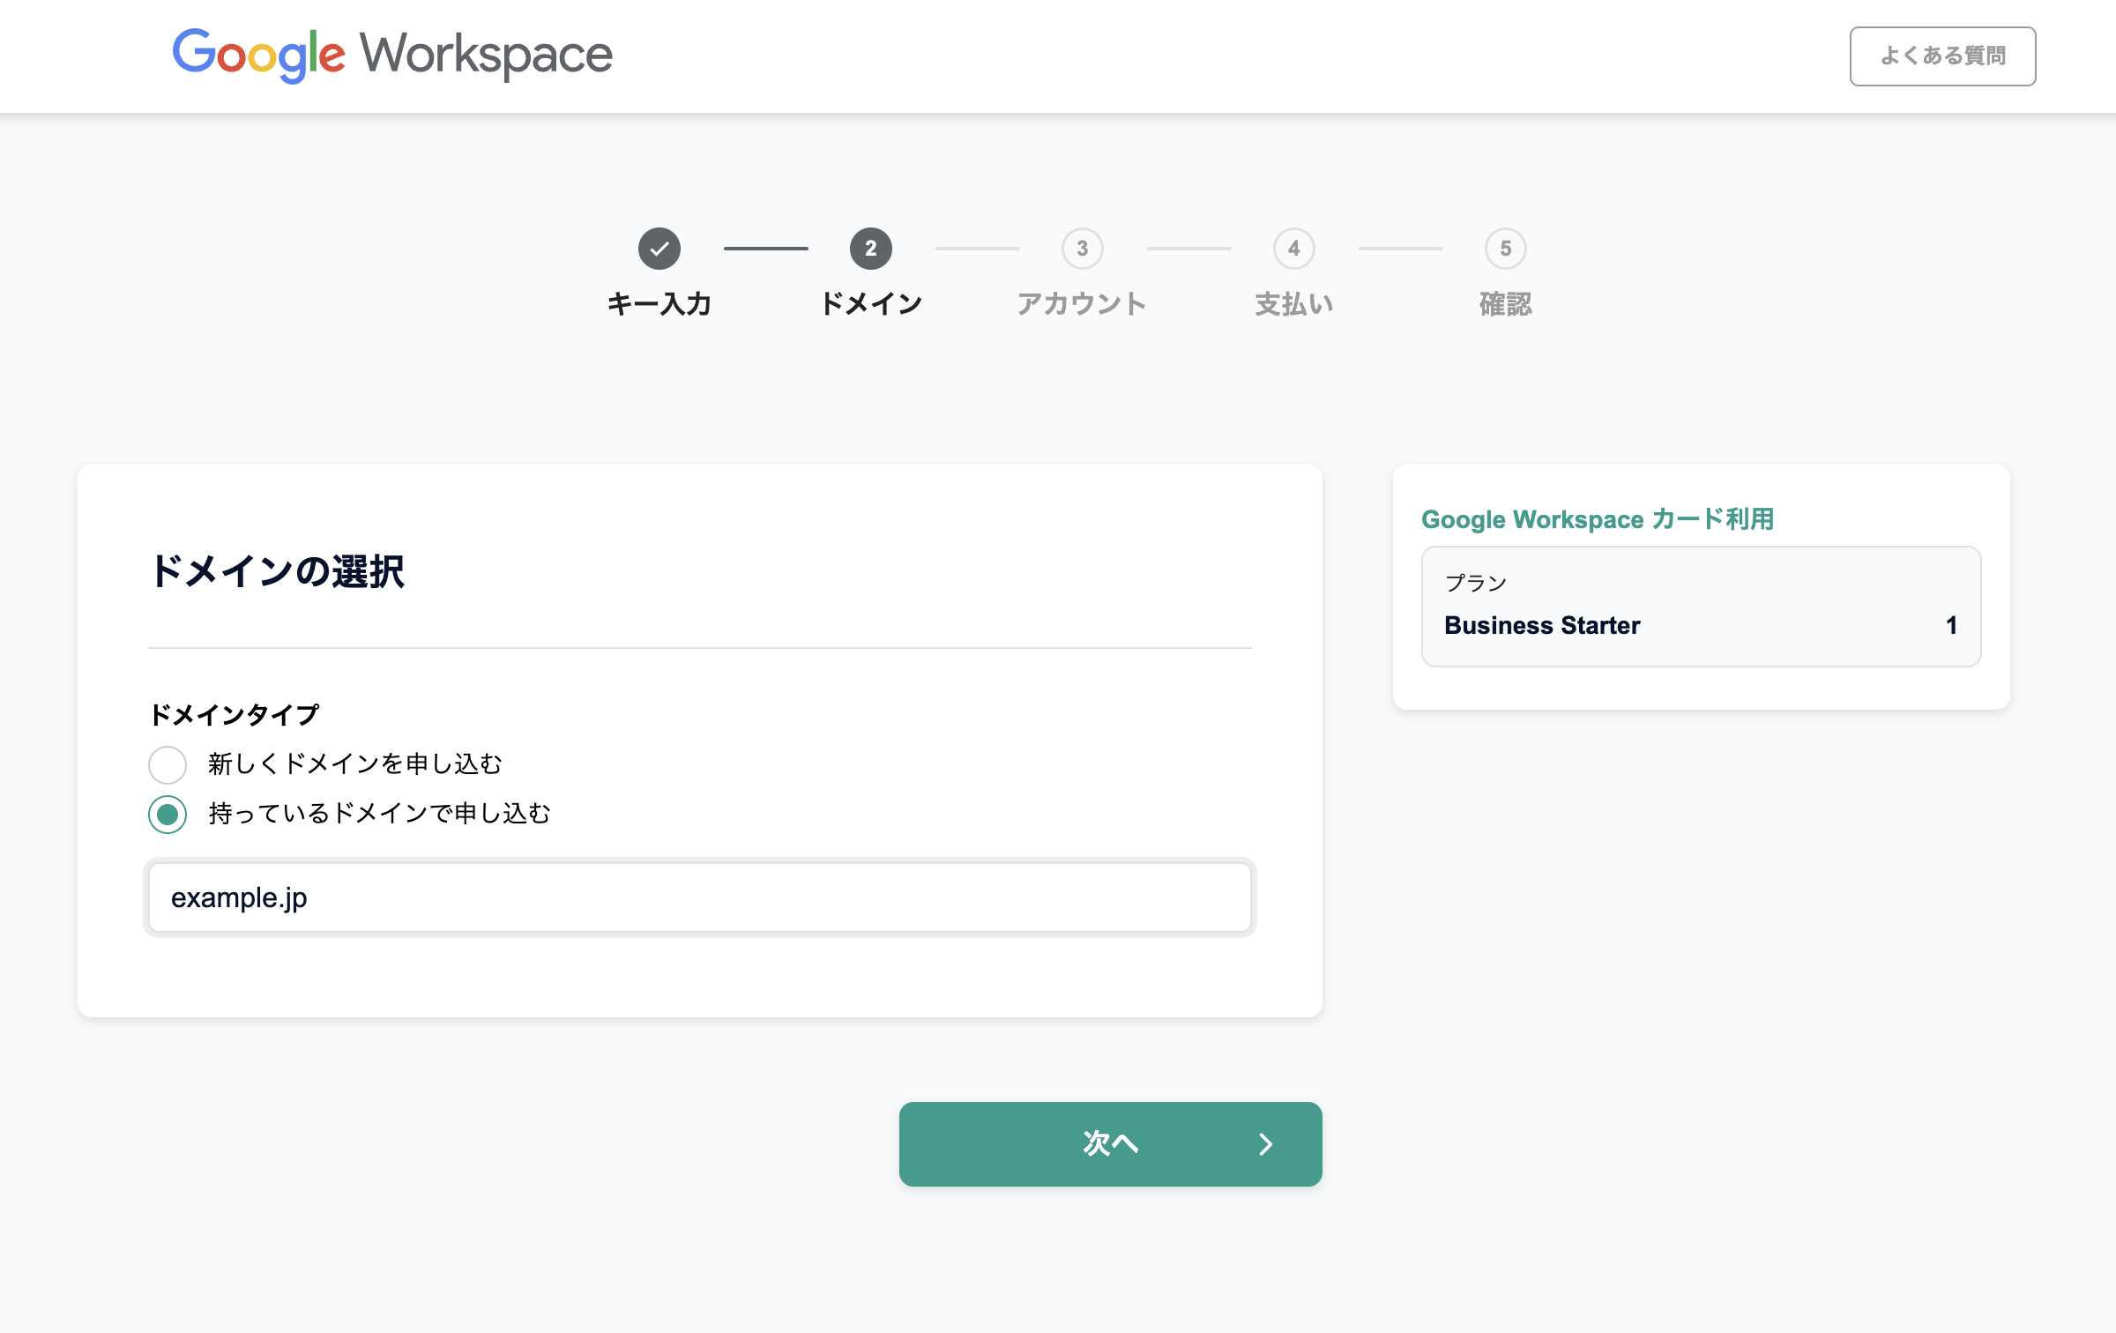Image resolution: width=2116 pixels, height=1333 pixels.
Task: Select 新しくドメインを申し込む radio option
Action: (x=168, y=764)
